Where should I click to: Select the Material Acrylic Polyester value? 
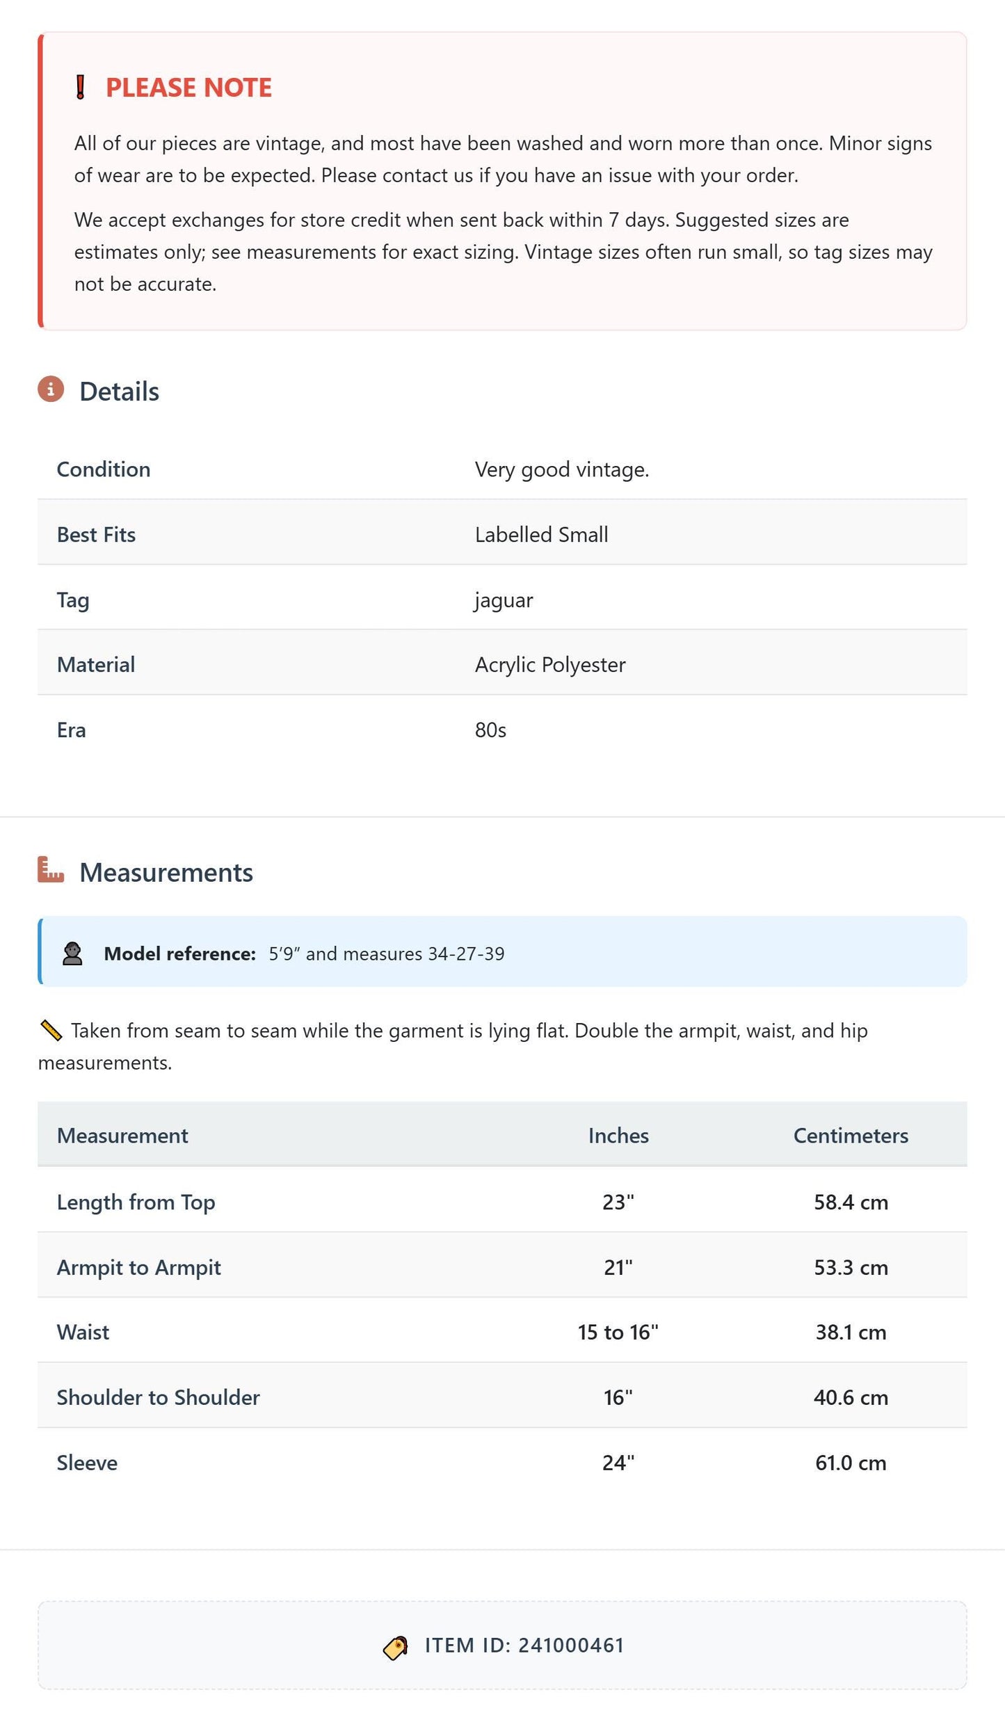click(550, 665)
